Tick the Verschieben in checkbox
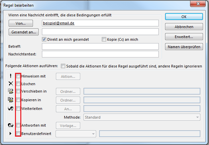This screenshot has height=145, width=209. pyautogui.click(x=18, y=91)
